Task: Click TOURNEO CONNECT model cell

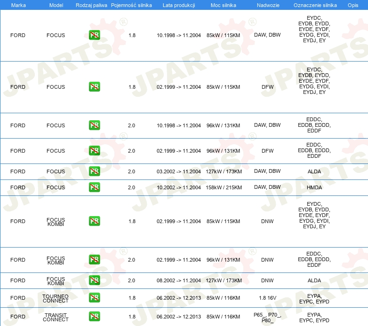Action: [56, 299]
